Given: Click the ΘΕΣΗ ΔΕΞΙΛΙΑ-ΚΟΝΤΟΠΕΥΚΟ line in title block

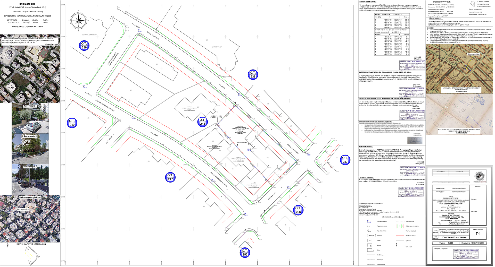Looking at the screenshot, I should (x=451, y=204).
